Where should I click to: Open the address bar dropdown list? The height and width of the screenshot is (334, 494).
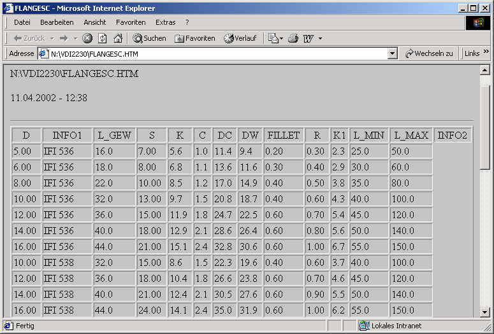393,54
